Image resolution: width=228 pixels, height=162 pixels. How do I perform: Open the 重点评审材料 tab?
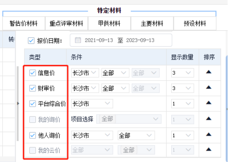(x=66, y=24)
